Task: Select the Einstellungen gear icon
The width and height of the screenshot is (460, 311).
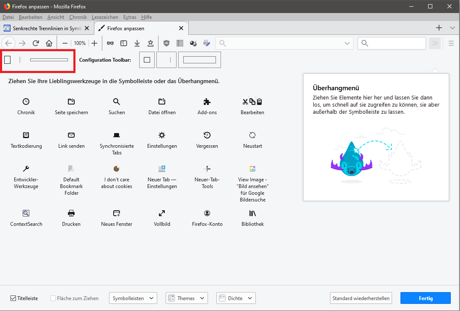Action: (162, 135)
